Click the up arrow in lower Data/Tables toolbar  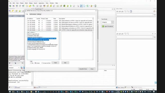[153, 34]
